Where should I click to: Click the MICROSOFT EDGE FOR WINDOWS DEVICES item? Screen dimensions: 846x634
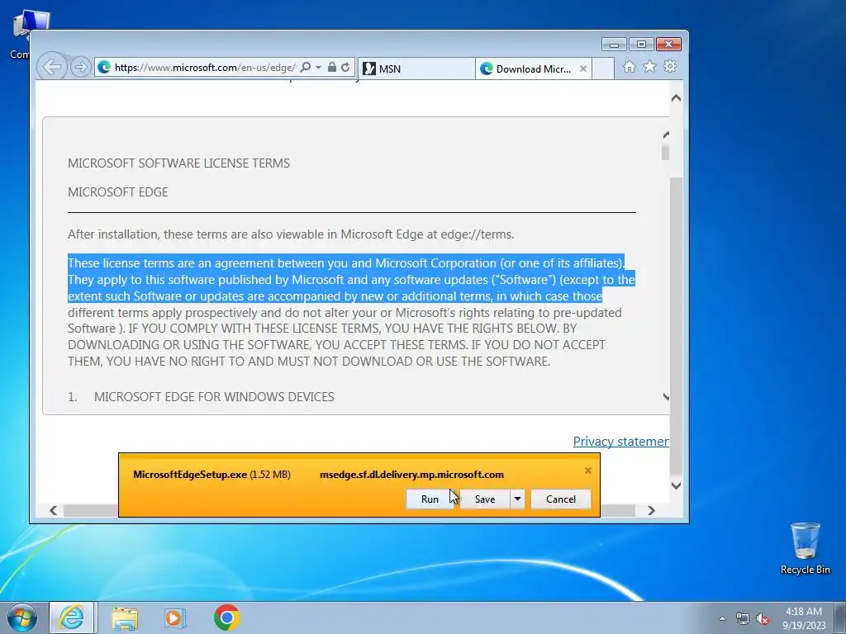click(214, 397)
